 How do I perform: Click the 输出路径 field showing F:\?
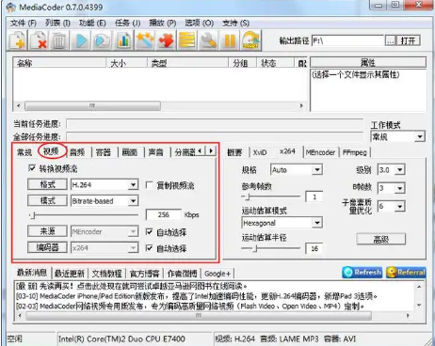[x=347, y=40]
